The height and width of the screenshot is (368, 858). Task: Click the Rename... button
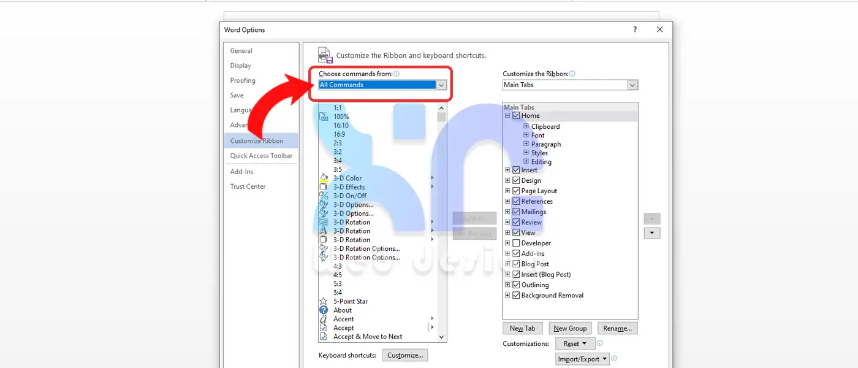click(x=618, y=328)
